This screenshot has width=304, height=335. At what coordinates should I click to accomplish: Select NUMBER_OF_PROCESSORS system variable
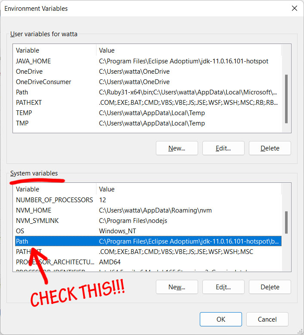tap(54, 200)
